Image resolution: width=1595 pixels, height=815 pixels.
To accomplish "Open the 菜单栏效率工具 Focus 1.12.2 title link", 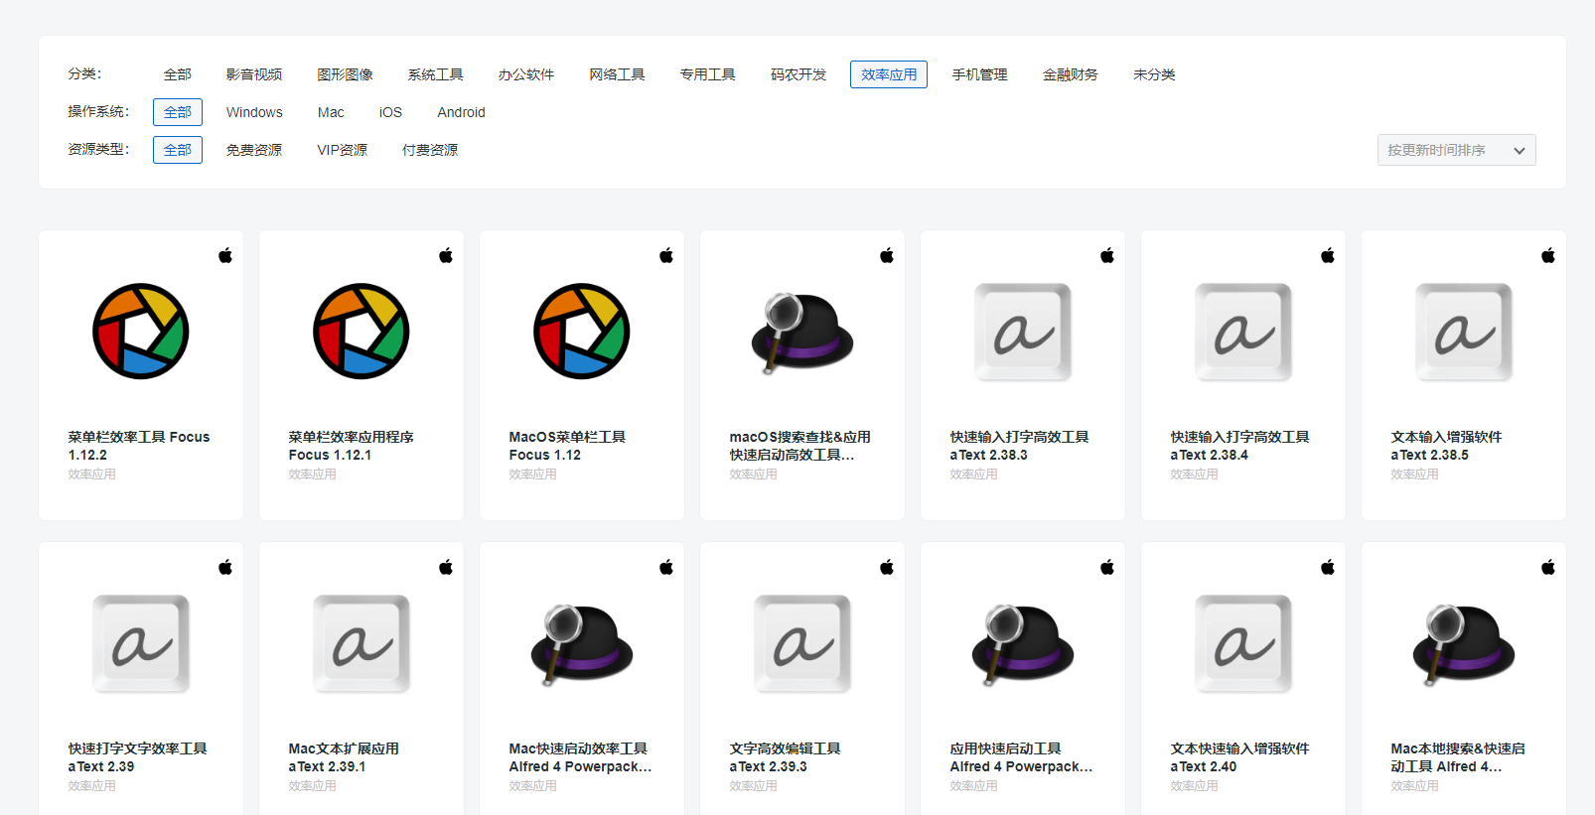I will (139, 446).
